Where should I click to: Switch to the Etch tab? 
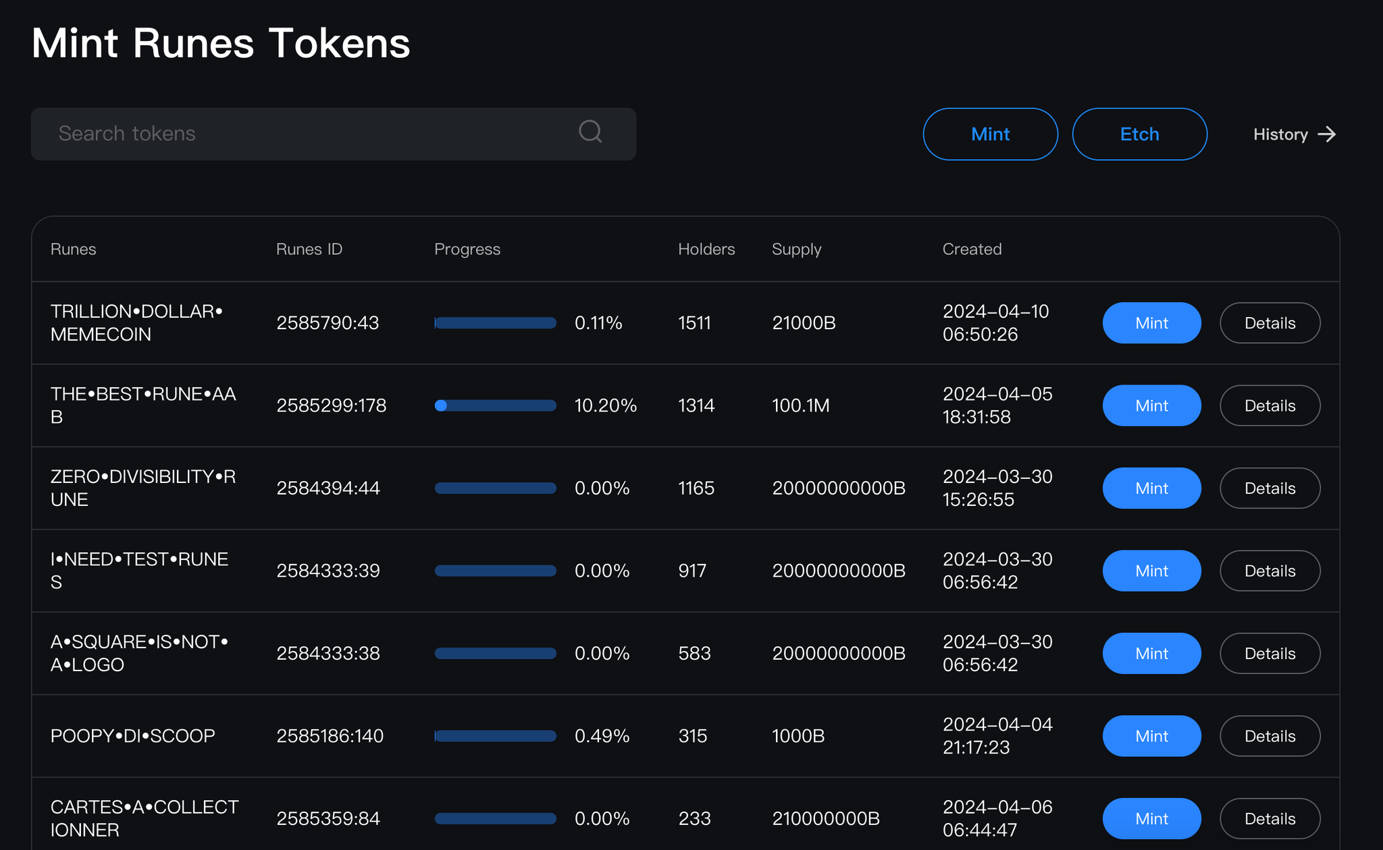pyautogui.click(x=1139, y=134)
